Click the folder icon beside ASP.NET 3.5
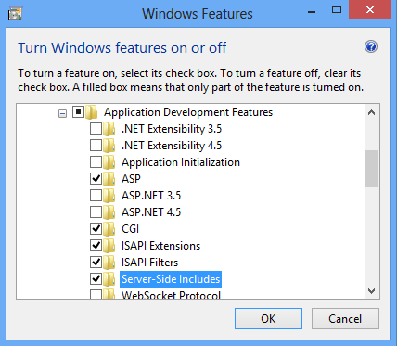 tap(109, 196)
